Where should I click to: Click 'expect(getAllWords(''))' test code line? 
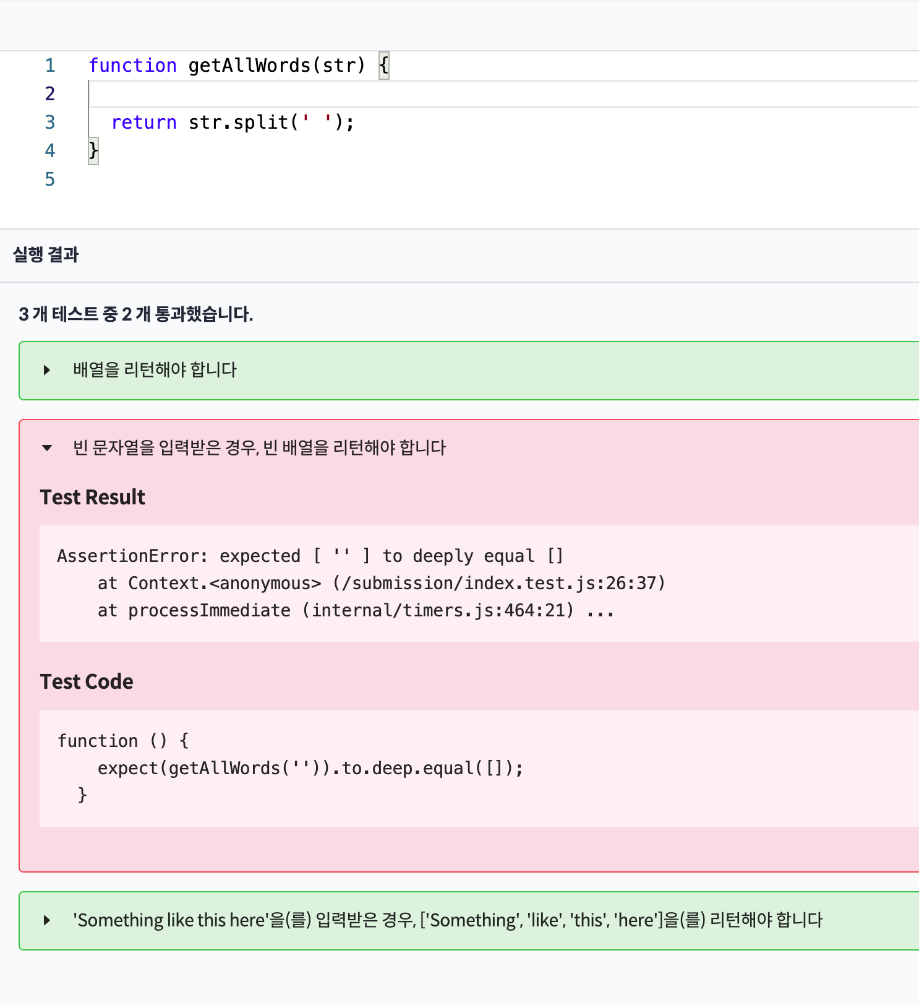(x=310, y=768)
